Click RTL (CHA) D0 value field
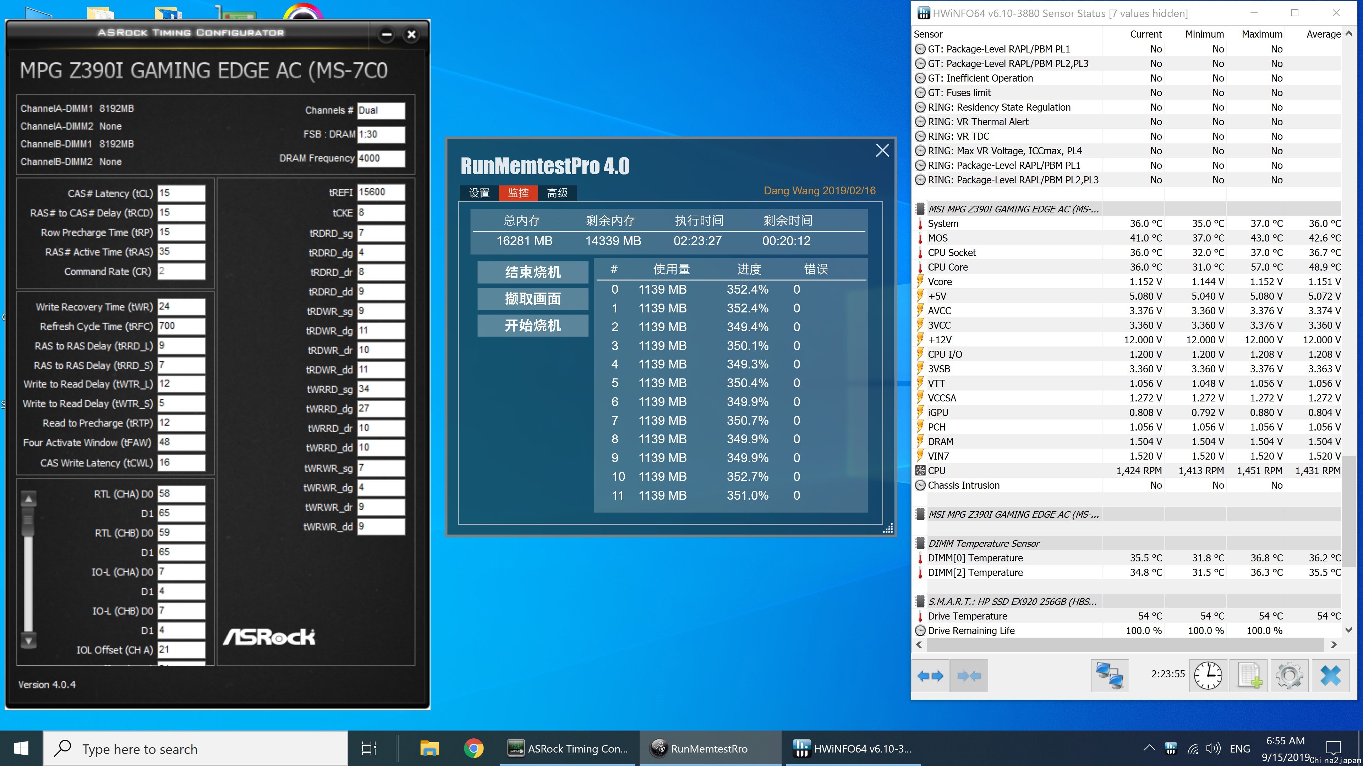Image resolution: width=1363 pixels, height=766 pixels. (181, 494)
